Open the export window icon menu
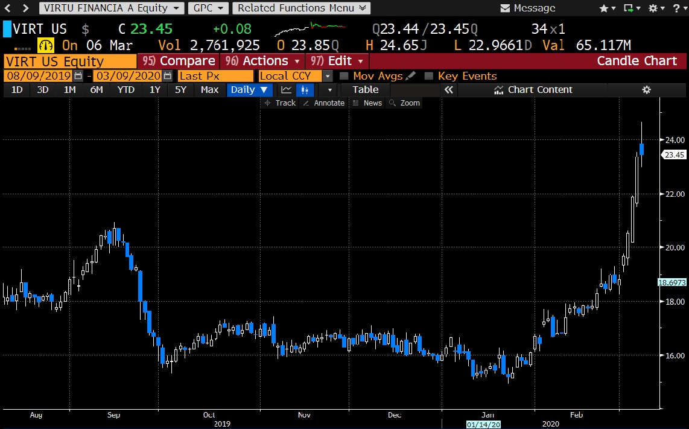This screenshot has width=689, height=429. tap(632, 8)
